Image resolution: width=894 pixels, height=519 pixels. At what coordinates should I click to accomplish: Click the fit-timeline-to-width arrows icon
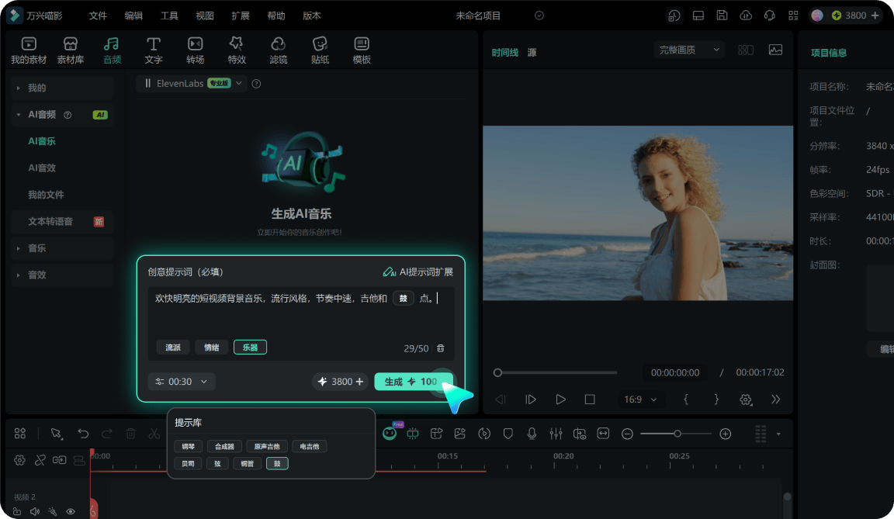coord(603,434)
